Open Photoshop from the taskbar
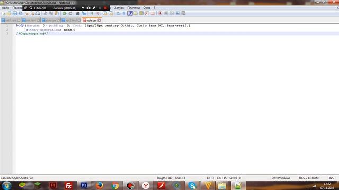The height and width of the screenshot is (190, 339). (x=84, y=185)
